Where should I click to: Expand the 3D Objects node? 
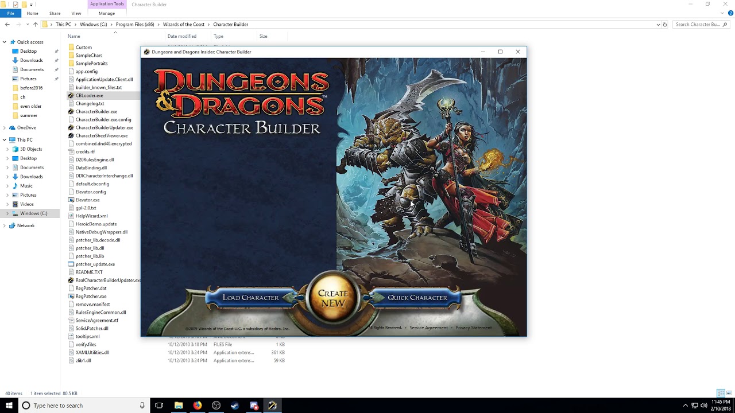[8, 149]
